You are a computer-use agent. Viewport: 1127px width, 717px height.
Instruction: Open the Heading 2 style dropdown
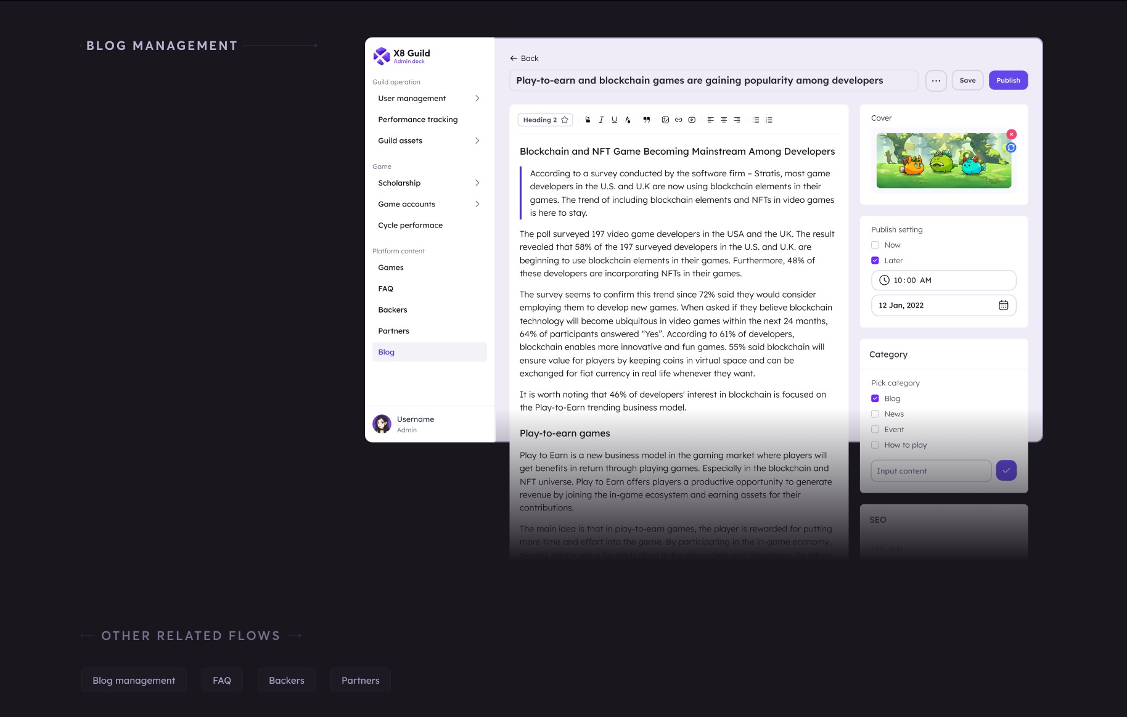[544, 120]
